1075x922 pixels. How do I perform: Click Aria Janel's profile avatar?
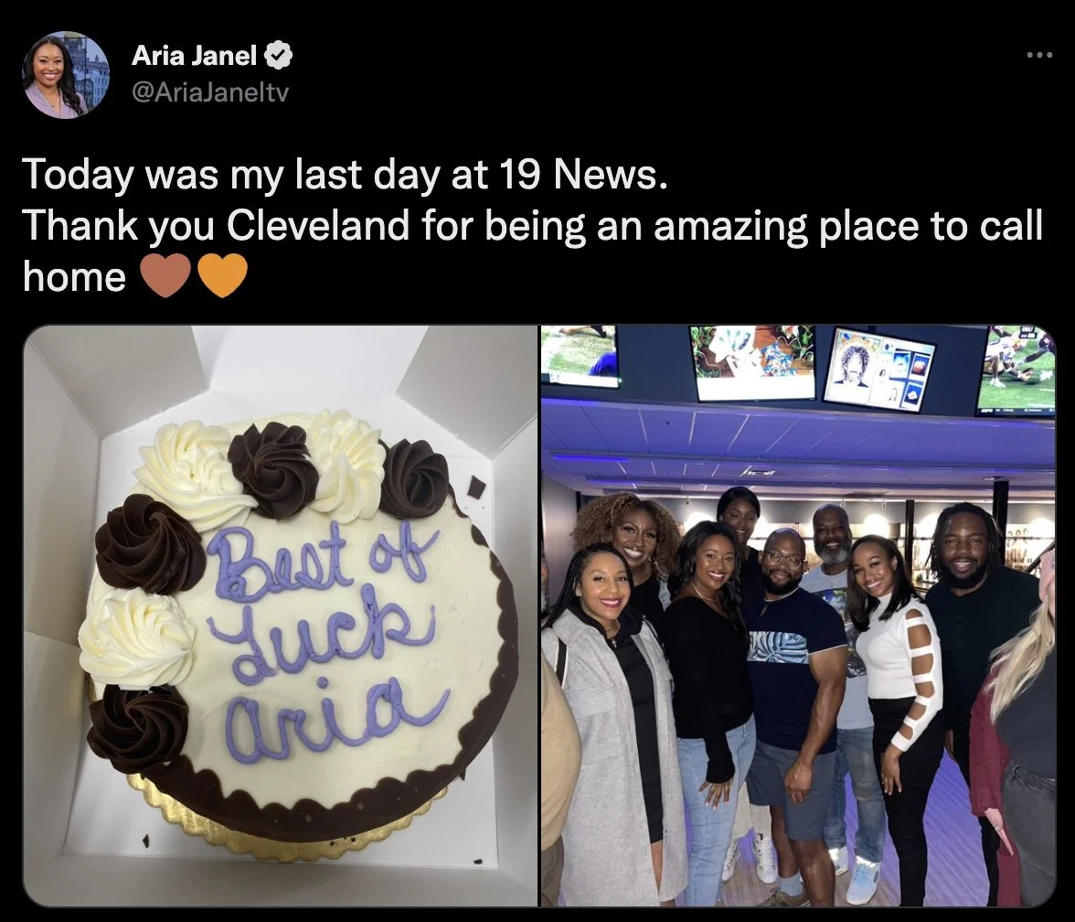66,75
